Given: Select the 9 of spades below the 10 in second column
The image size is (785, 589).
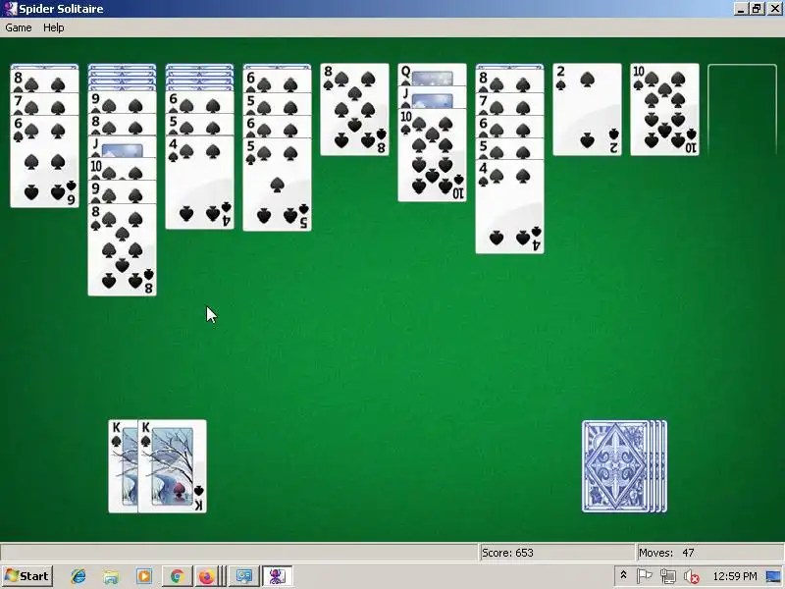Looking at the screenshot, I should (x=122, y=192).
